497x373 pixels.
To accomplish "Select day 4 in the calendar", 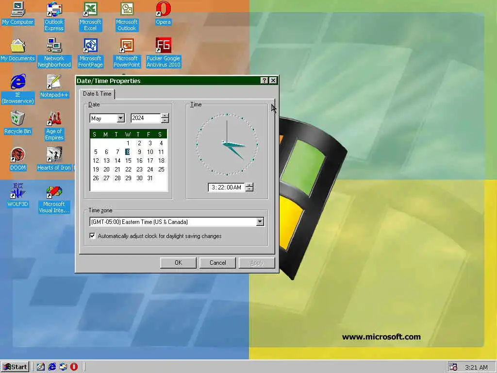I will [x=161, y=143].
